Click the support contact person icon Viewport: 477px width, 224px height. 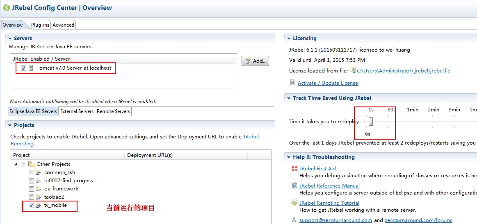coord(294,220)
